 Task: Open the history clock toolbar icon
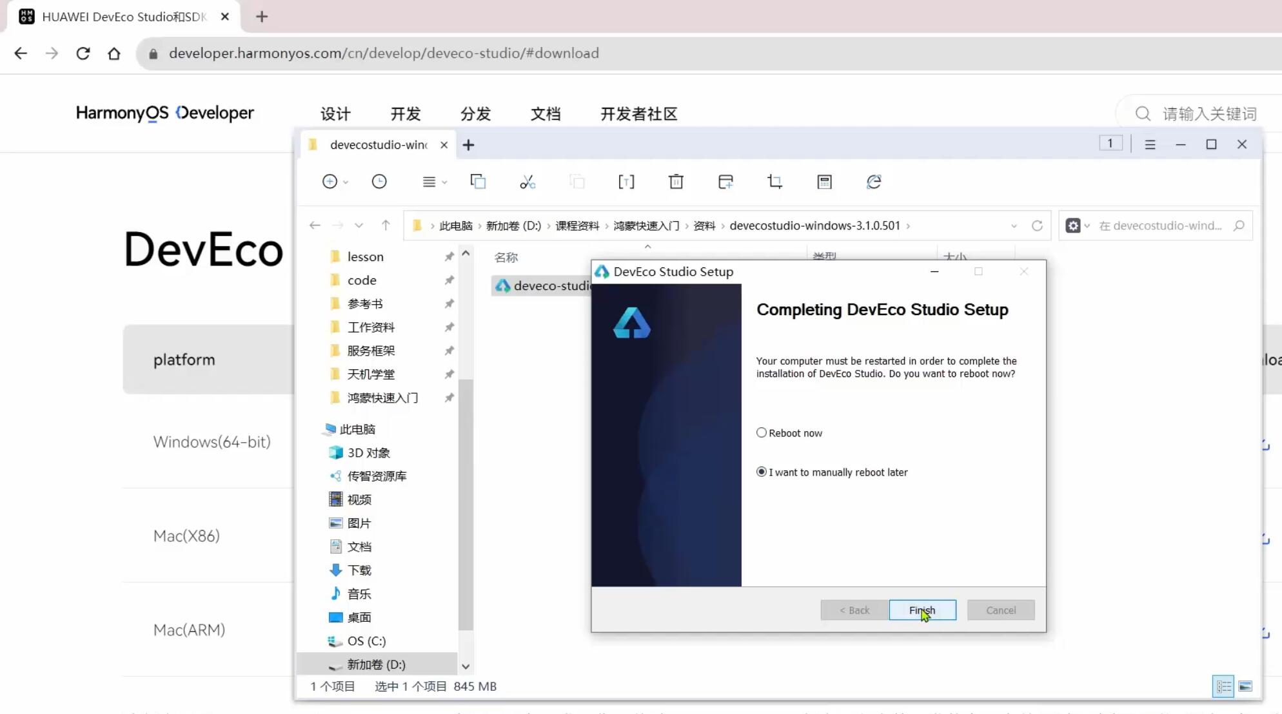(x=379, y=182)
